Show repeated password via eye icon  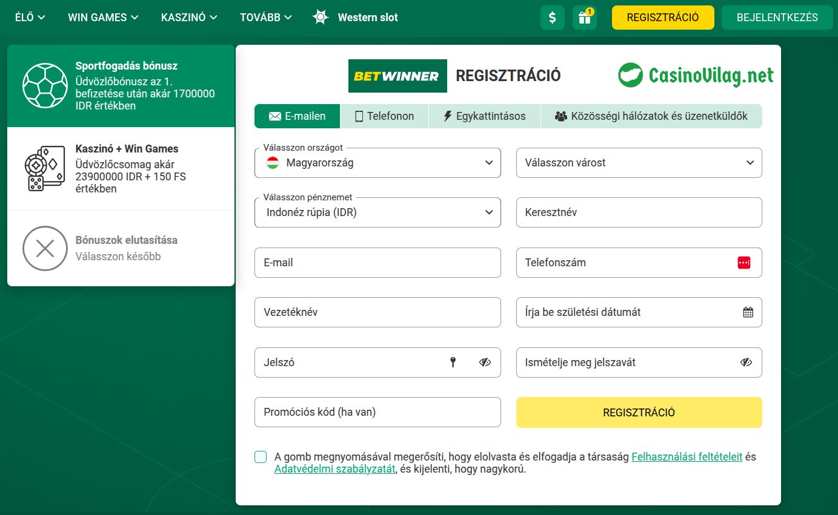746,362
